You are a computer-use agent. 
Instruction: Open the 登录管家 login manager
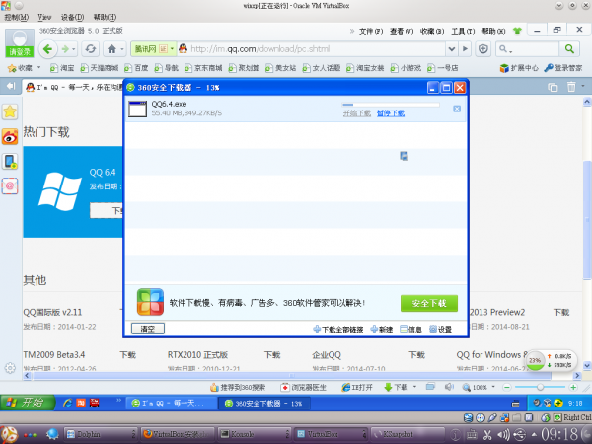point(563,68)
